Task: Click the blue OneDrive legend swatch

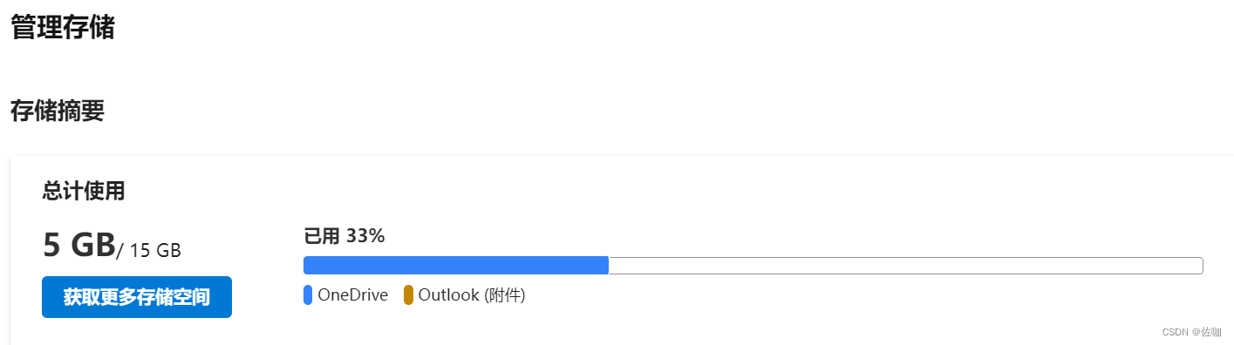Action: coord(308,295)
